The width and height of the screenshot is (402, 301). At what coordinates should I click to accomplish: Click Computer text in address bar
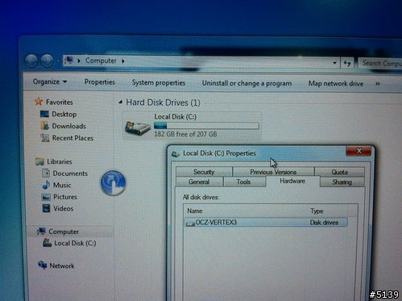point(101,61)
